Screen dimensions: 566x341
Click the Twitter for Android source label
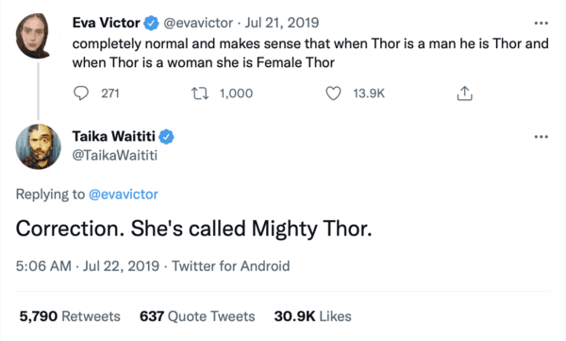click(x=231, y=266)
